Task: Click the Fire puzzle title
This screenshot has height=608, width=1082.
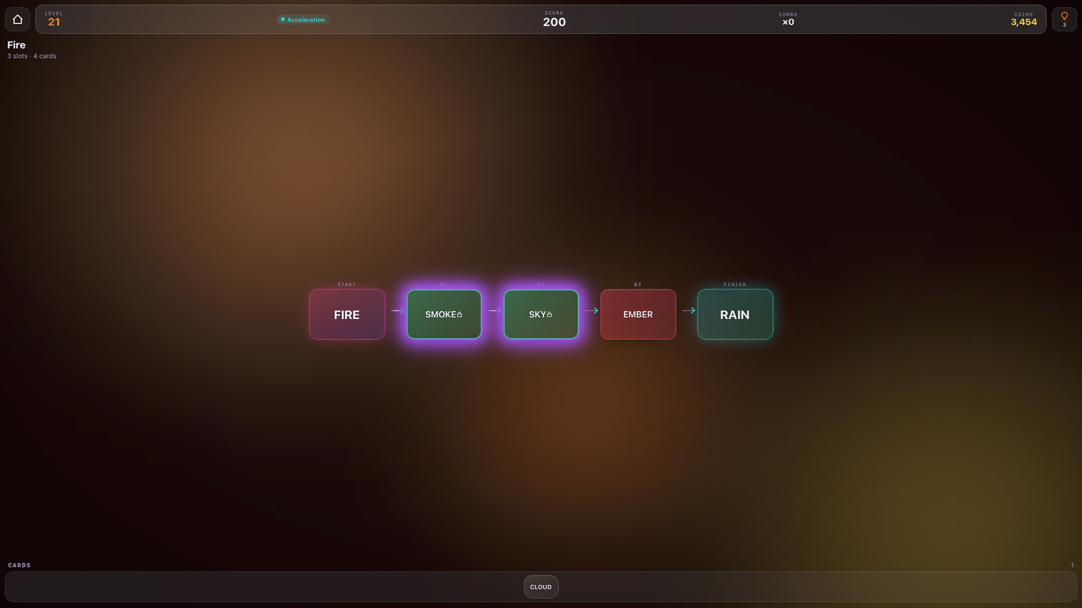Action: click(x=16, y=45)
